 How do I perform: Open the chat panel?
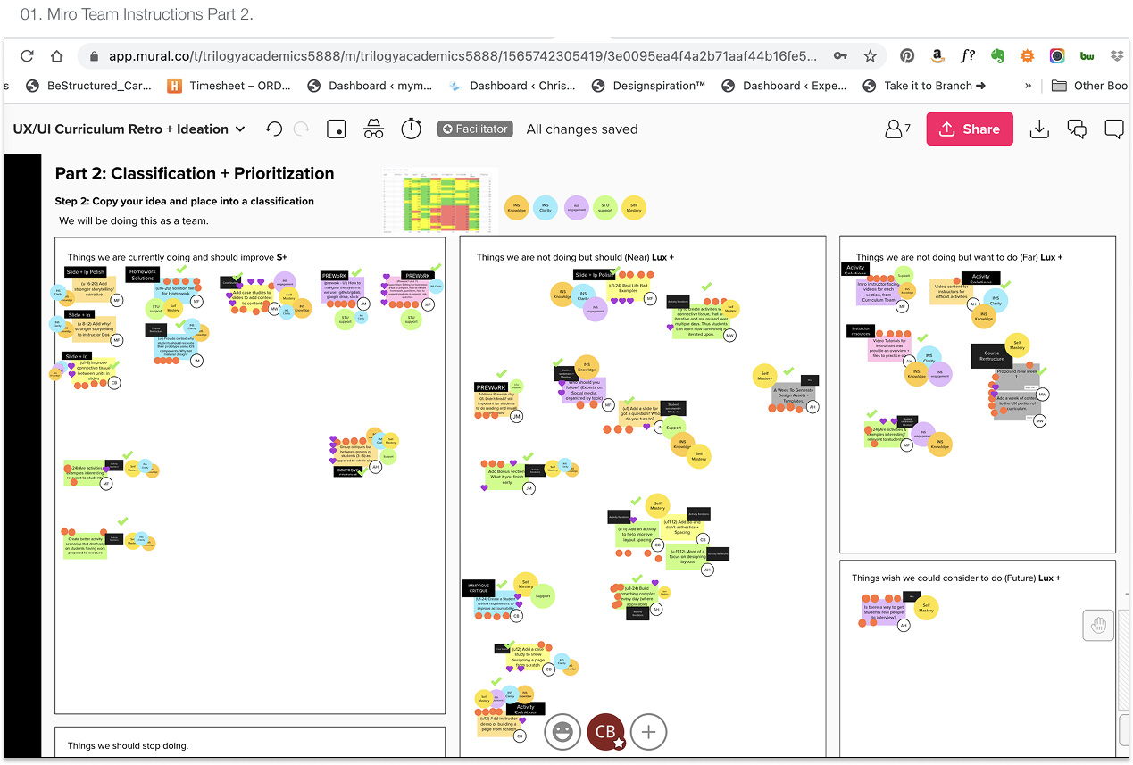1077,129
